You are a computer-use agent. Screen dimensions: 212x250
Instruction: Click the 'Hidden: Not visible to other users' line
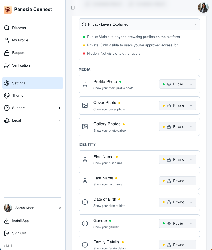click(x=114, y=54)
